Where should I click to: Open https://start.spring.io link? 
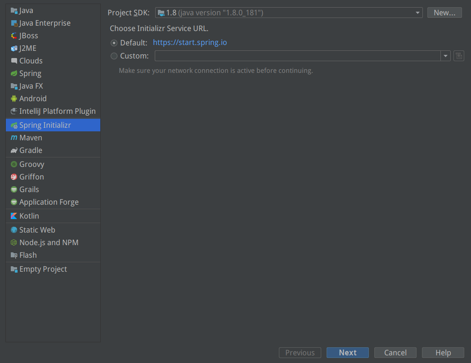coord(190,43)
